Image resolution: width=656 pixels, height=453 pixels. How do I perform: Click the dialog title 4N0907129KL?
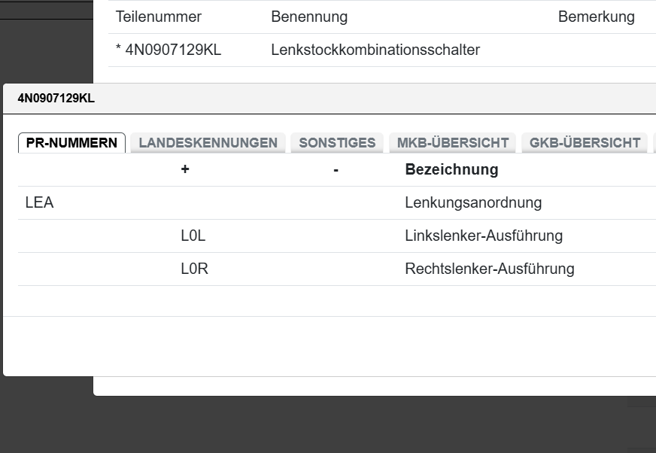click(x=56, y=99)
